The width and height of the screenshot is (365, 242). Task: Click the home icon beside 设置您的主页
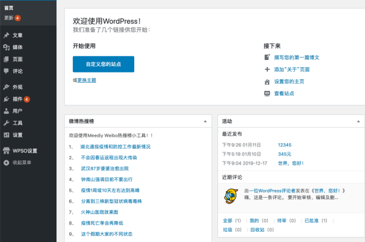[267, 82]
